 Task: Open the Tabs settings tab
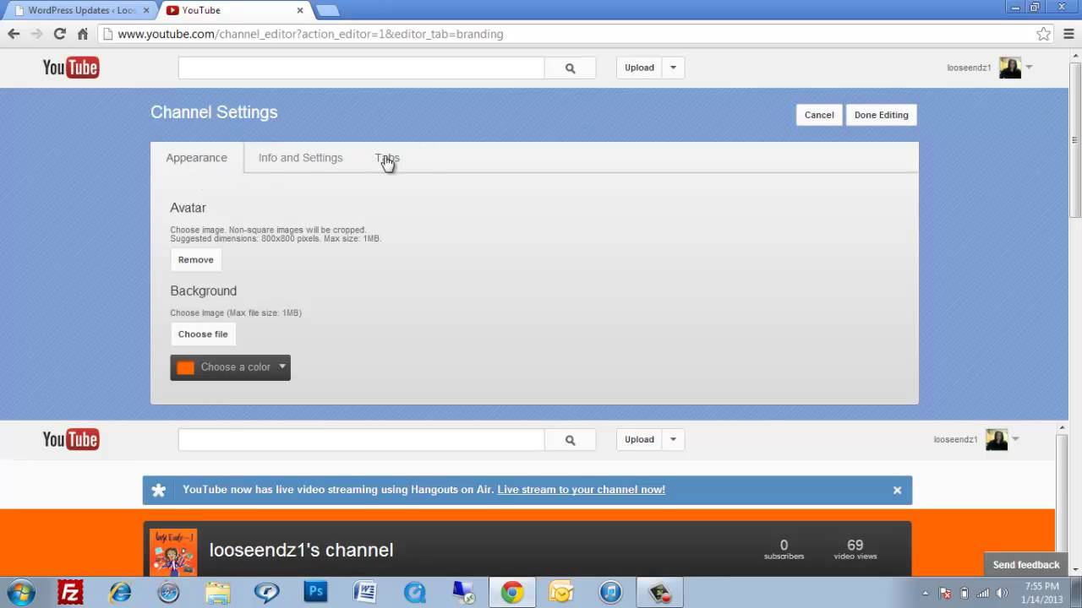point(387,158)
